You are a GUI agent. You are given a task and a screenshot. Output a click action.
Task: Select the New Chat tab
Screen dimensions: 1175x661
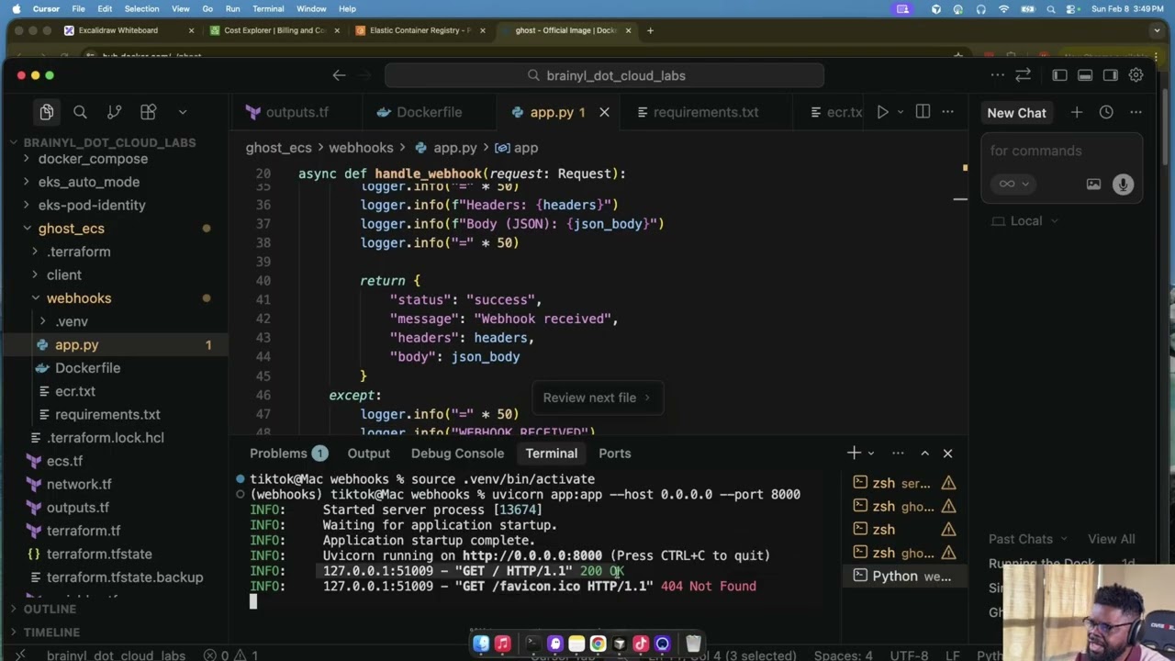tap(1016, 113)
